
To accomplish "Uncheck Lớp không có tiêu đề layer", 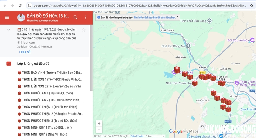I will pyautogui.click(x=8, y=64).
